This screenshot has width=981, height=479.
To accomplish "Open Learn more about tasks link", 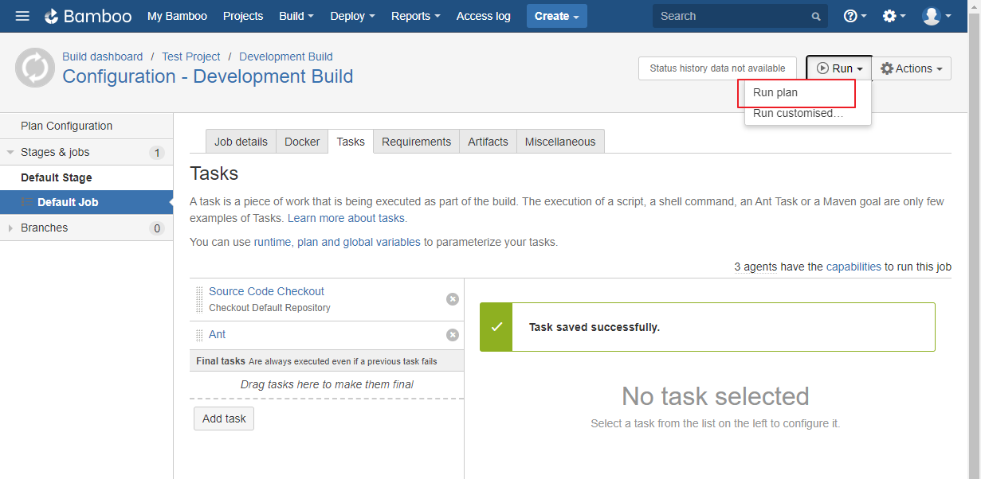I will click(x=347, y=218).
